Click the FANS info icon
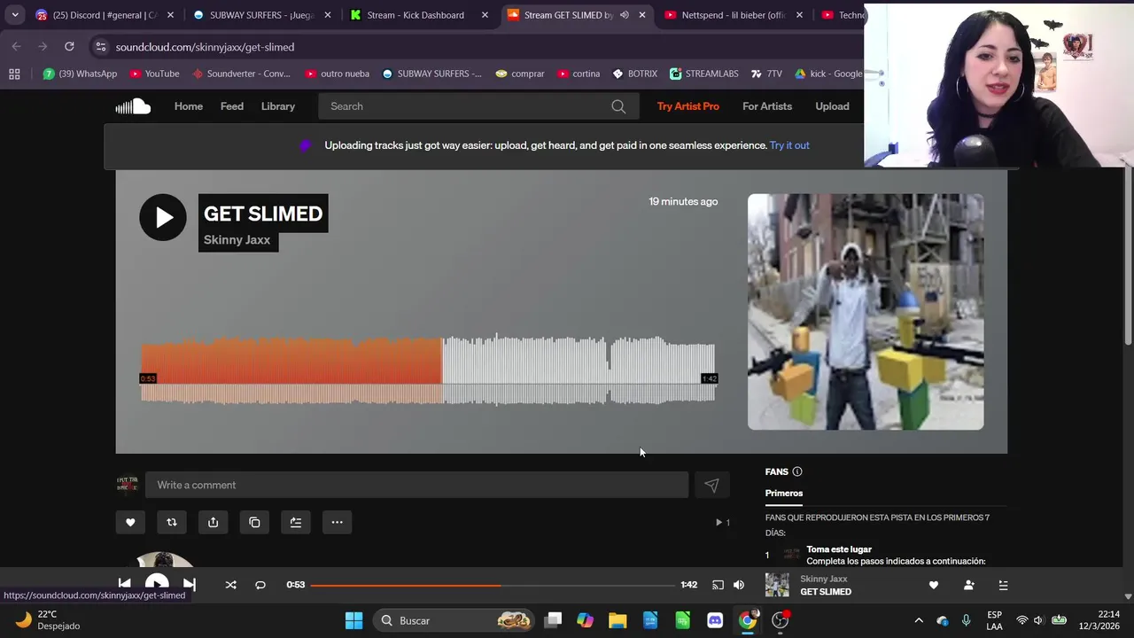 [796, 471]
